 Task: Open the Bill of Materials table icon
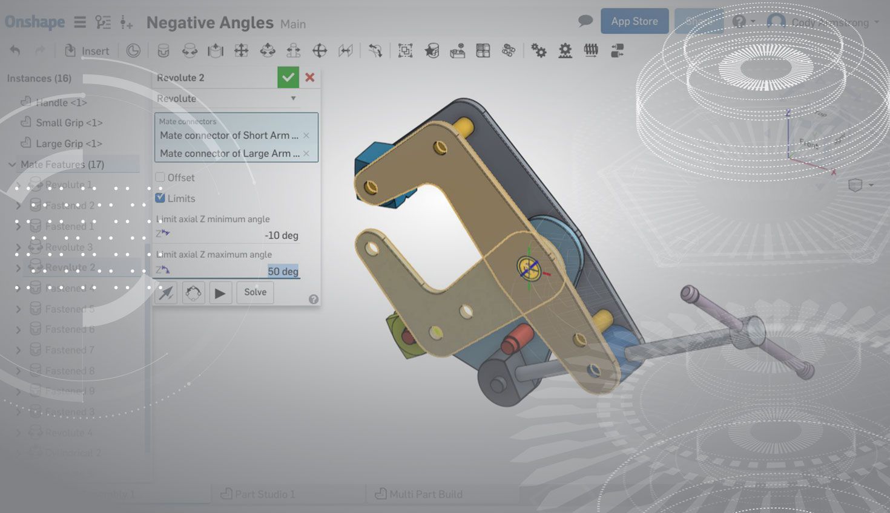483,51
